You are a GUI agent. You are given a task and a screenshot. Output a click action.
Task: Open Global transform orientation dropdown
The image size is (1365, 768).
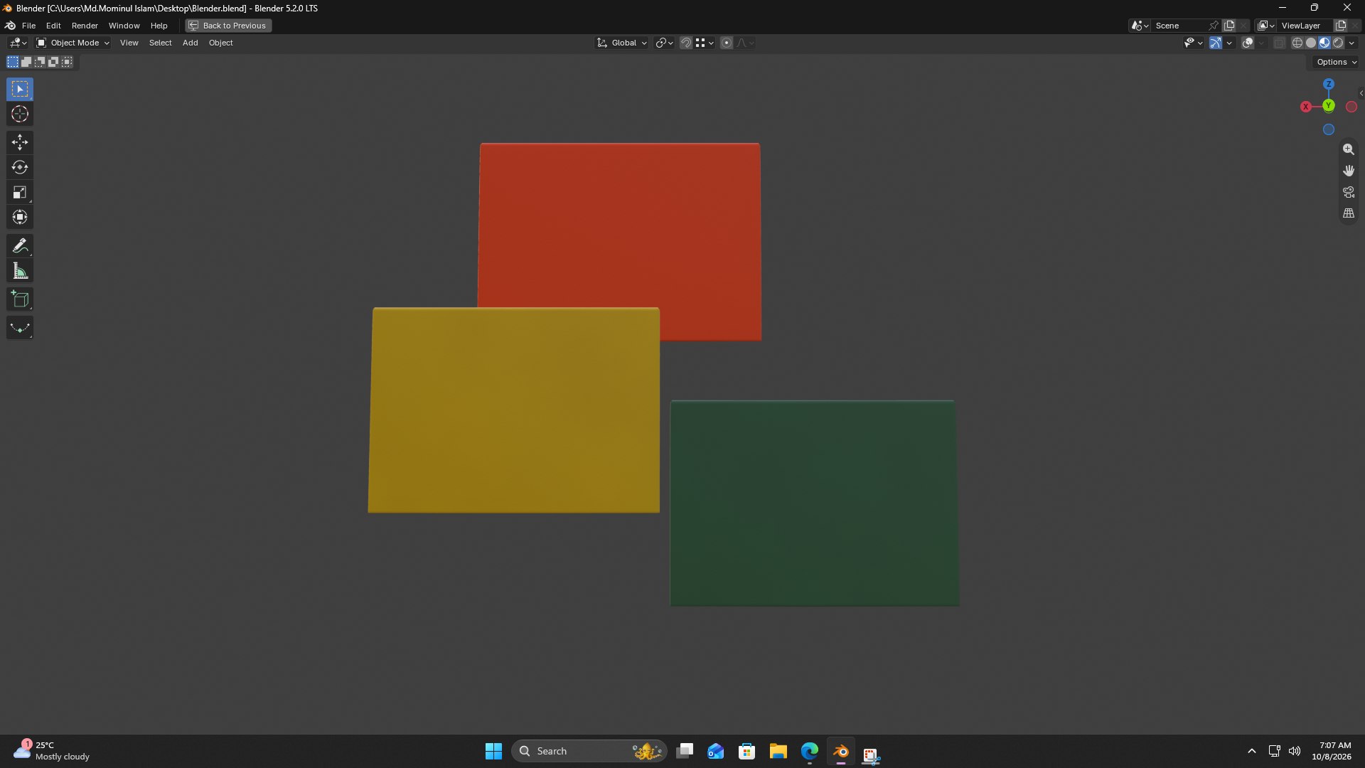(x=622, y=43)
